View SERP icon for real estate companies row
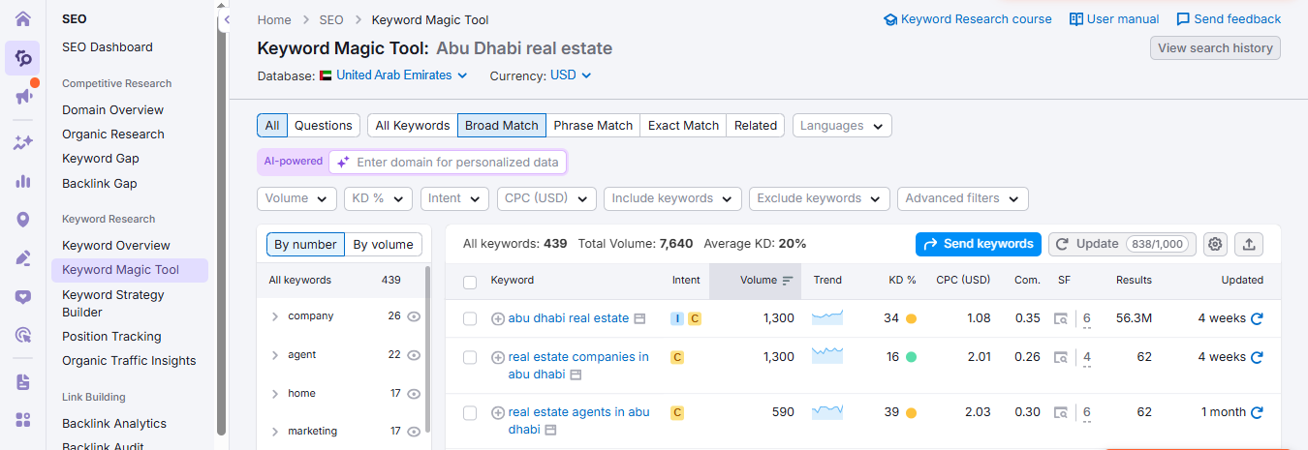 1061,357
